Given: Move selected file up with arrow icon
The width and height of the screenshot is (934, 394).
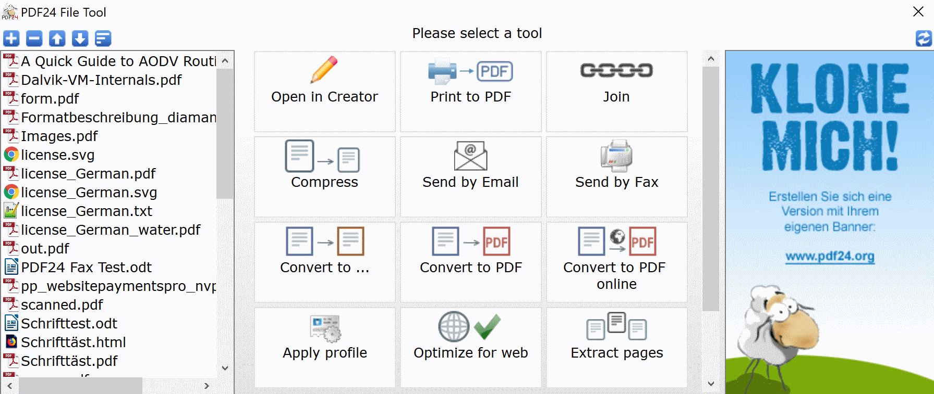Looking at the screenshot, I should pos(57,38).
